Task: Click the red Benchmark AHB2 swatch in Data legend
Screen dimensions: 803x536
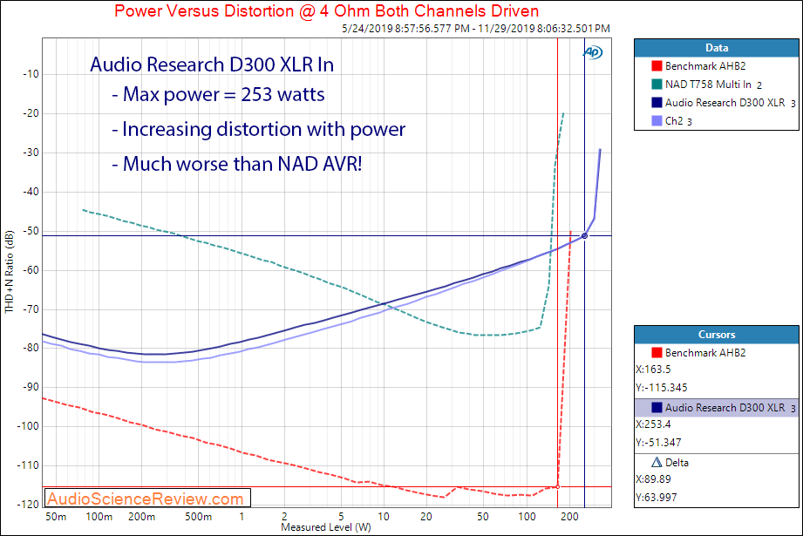Action: (x=657, y=66)
